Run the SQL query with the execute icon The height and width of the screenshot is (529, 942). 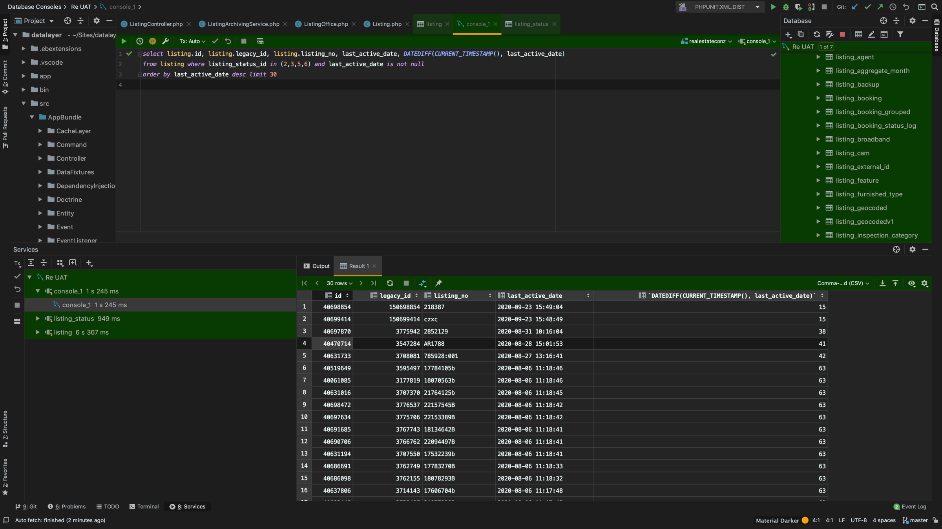click(124, 41)
